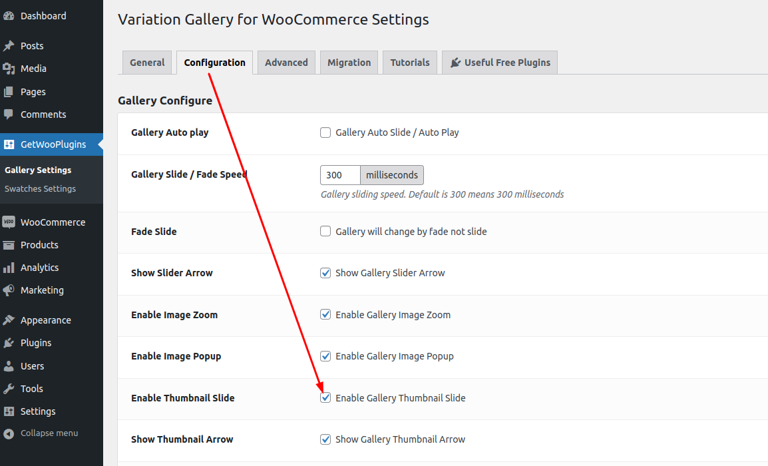This screenshot has height=466, width=768.
Task: Click the Gallery will change by fade label
Action: (411, 231)
